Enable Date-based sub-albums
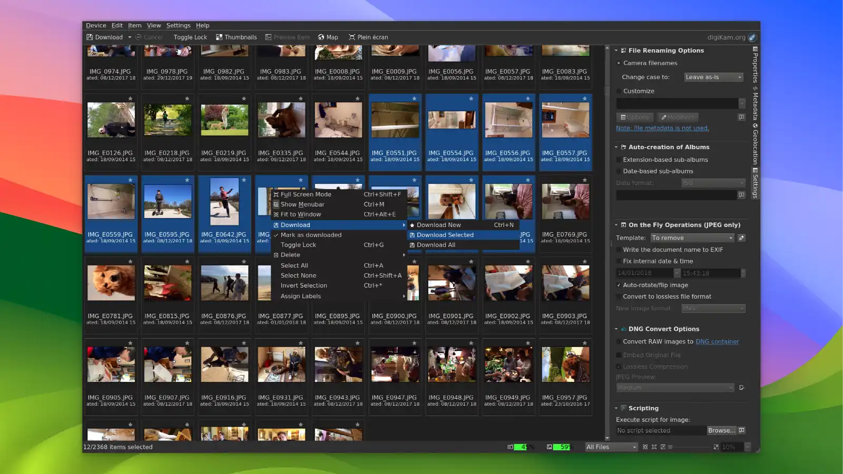Viewport: 843px width, 474px height. pos(620,171)
